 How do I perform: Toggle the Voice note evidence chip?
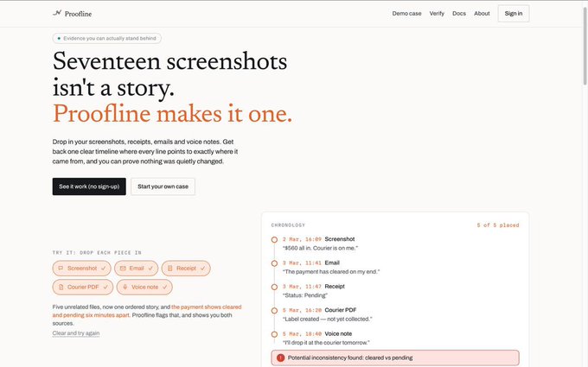tap(144, 287)
